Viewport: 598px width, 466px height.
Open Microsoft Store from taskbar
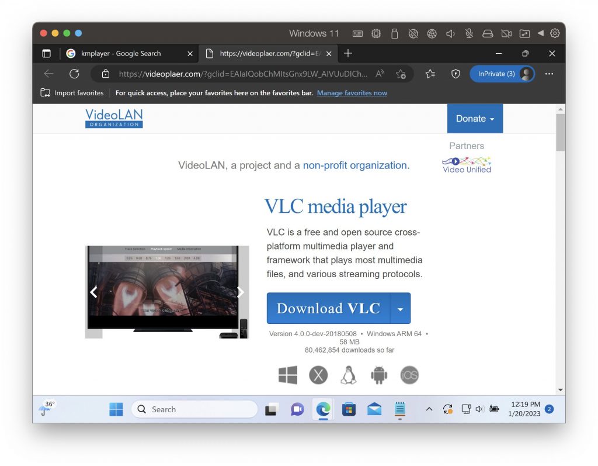tap(349, 409)
